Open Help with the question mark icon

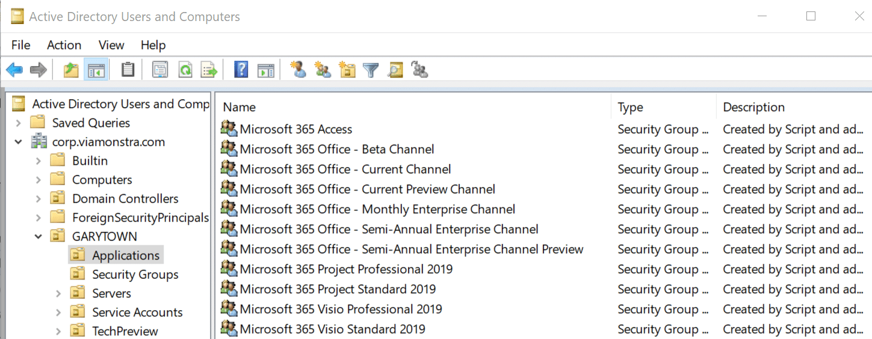(x=241, y=70)
